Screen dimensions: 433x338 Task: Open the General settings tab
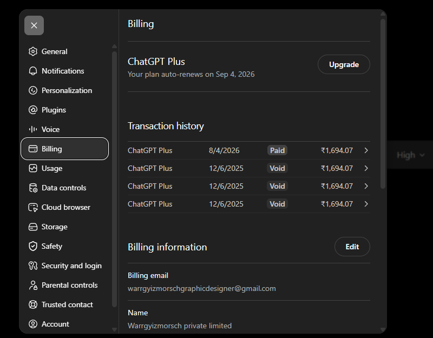[64, 51]
